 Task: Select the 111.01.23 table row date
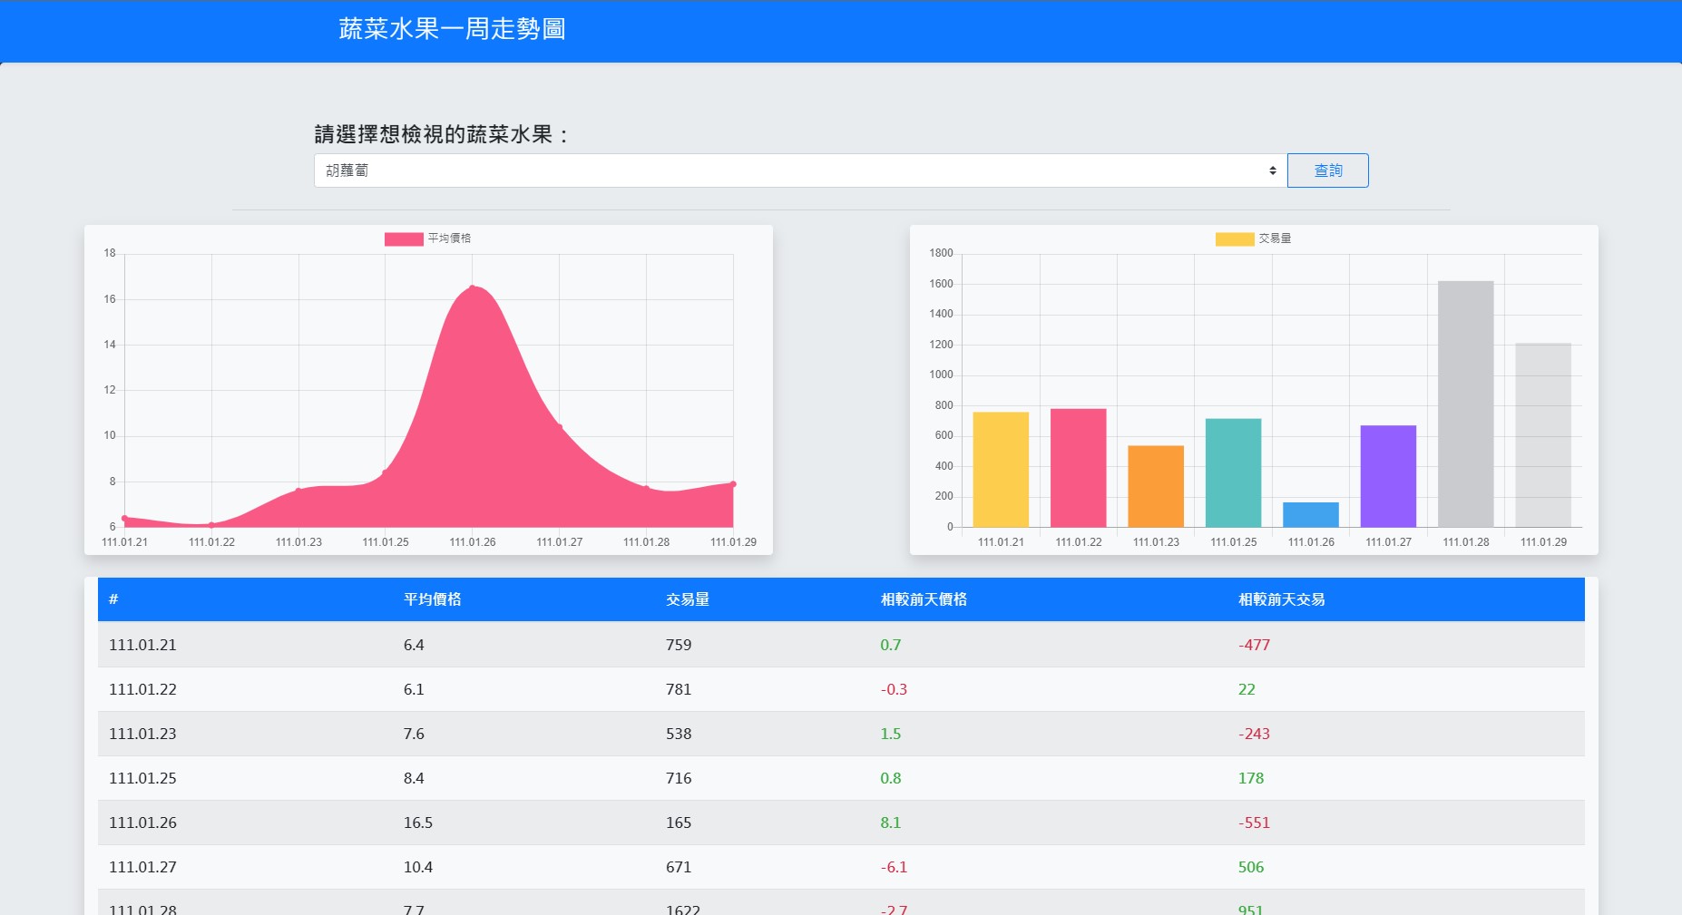pyautogui.click(x=142, y=734)
